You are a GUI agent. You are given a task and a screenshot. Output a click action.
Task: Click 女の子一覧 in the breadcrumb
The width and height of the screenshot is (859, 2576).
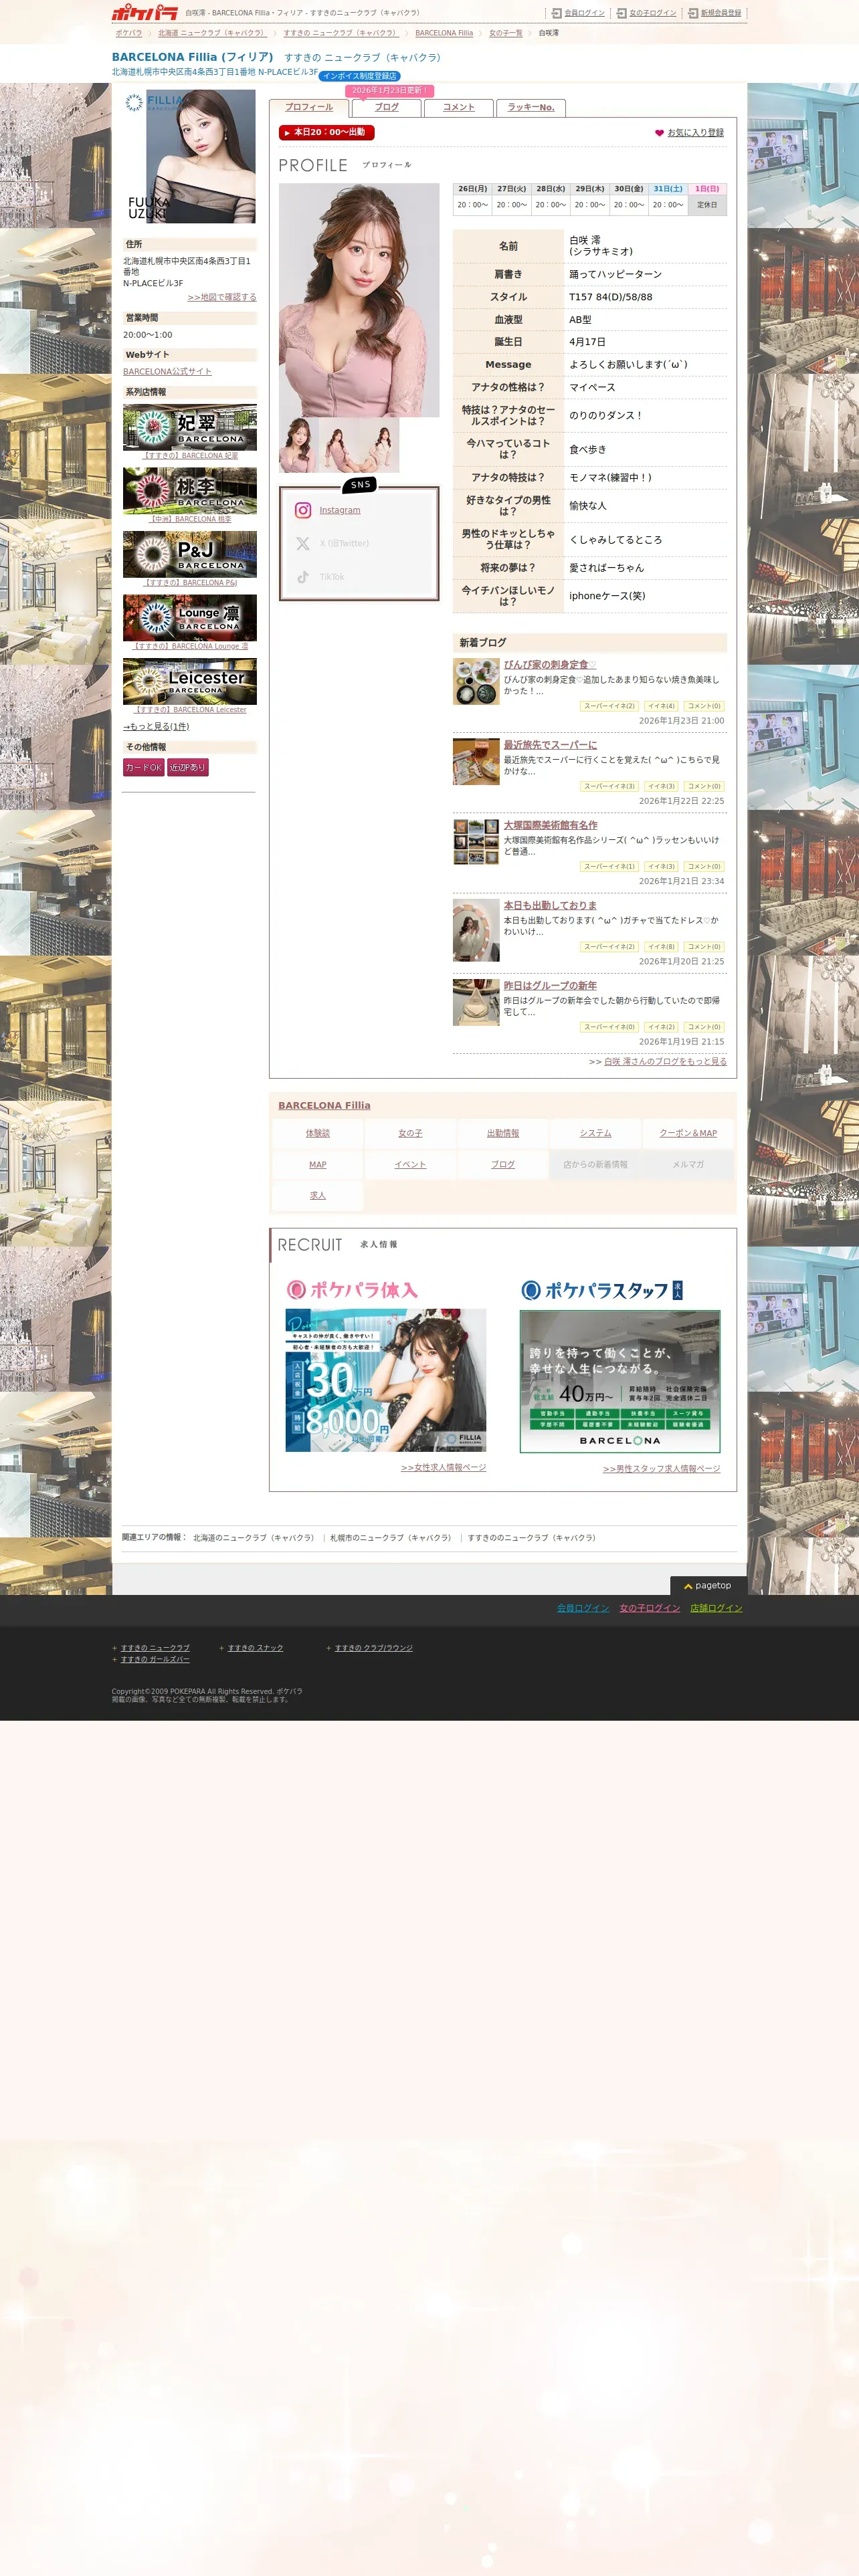click(x=506, y=33)
